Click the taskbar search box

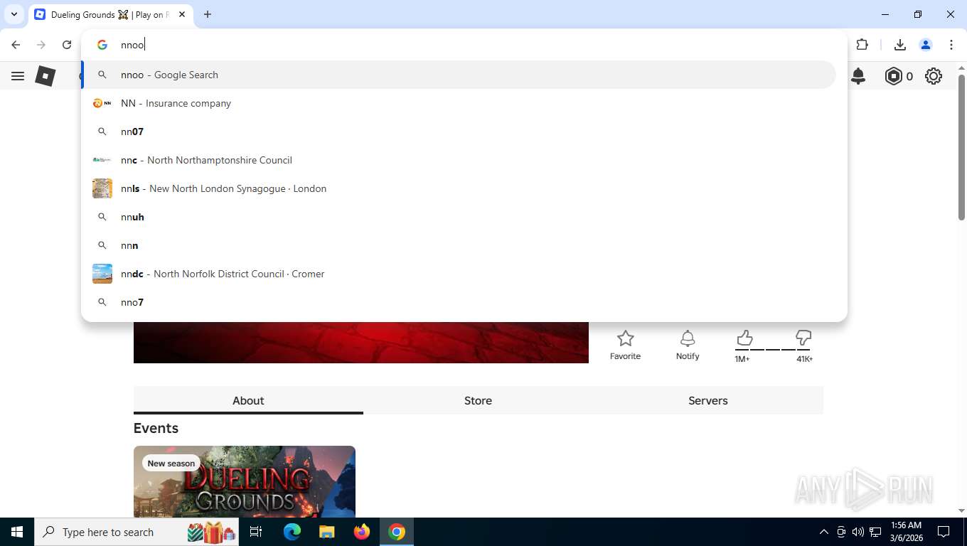[137, 532]
